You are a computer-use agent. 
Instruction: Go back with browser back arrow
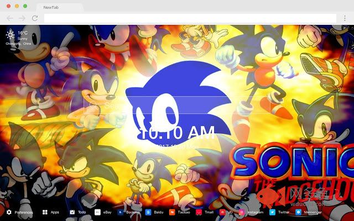pyautogui.click(x=10, y=18)
